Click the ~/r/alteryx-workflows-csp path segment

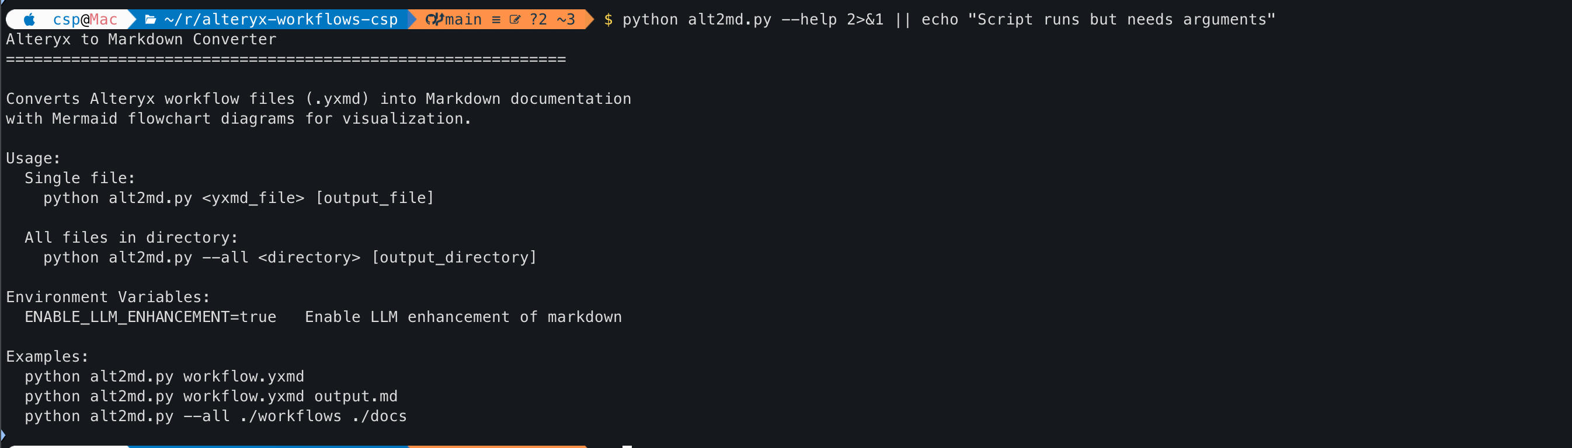tap(281, 19)
